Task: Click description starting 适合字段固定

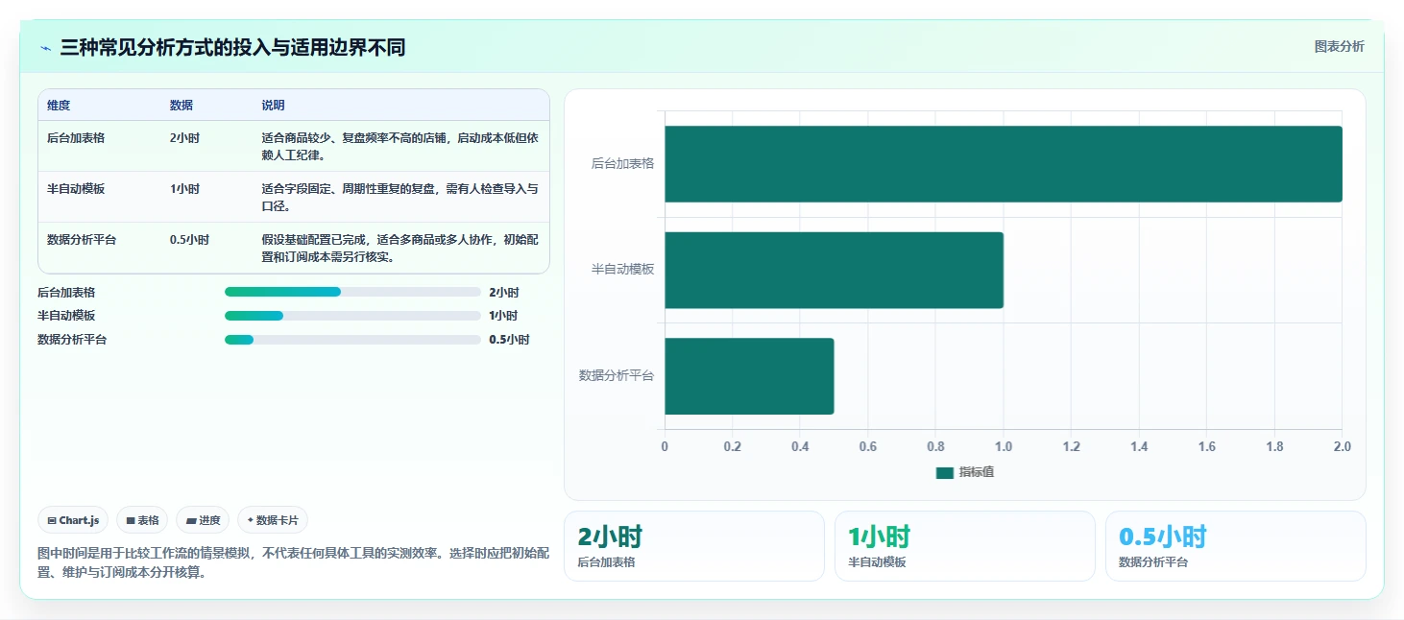Action: [400, 198]
